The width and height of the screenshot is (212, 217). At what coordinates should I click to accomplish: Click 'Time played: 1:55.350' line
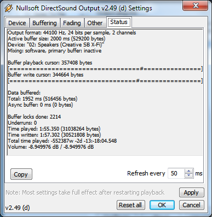(x=54, y=129)
